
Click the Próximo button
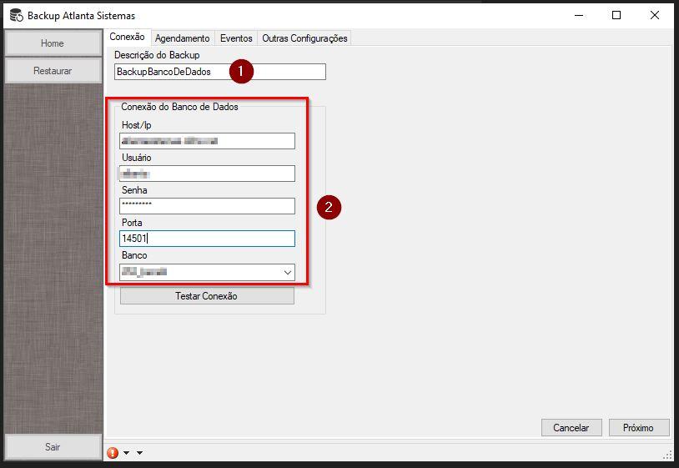tap(638, 428)
